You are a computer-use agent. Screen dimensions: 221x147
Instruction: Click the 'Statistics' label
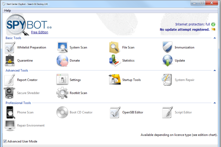[x=128, y=60]
